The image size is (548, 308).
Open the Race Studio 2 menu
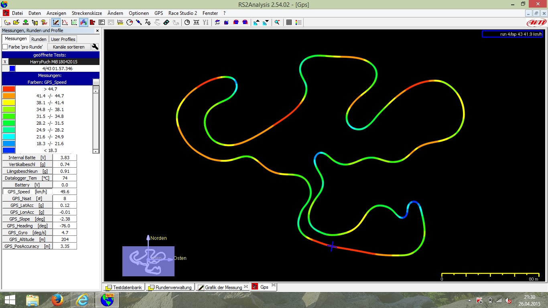tap(183, 13)
